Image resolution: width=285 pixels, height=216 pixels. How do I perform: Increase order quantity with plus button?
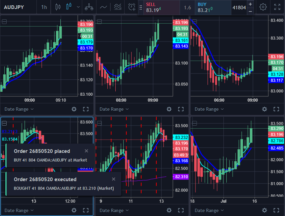250,4
